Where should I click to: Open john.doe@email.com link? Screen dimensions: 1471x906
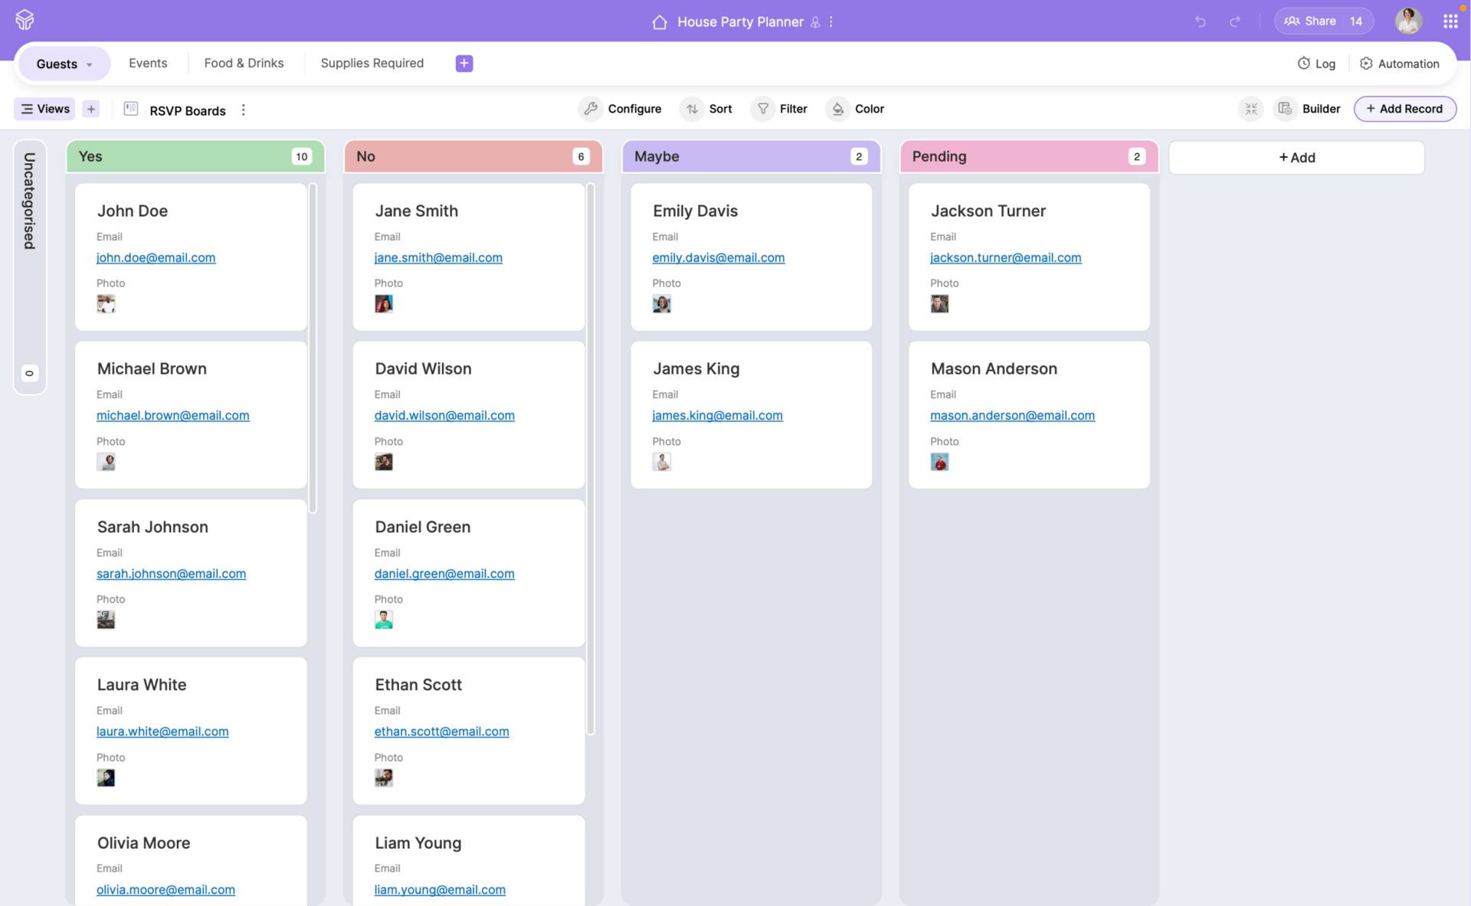click(156, 257)
